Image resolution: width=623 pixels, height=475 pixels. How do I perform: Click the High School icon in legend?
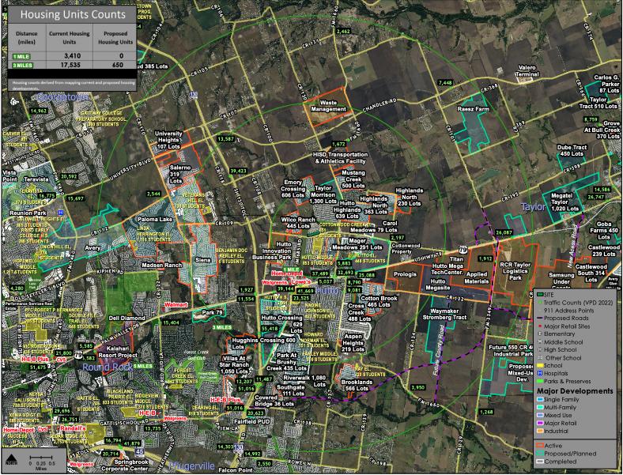click(540, 350)
